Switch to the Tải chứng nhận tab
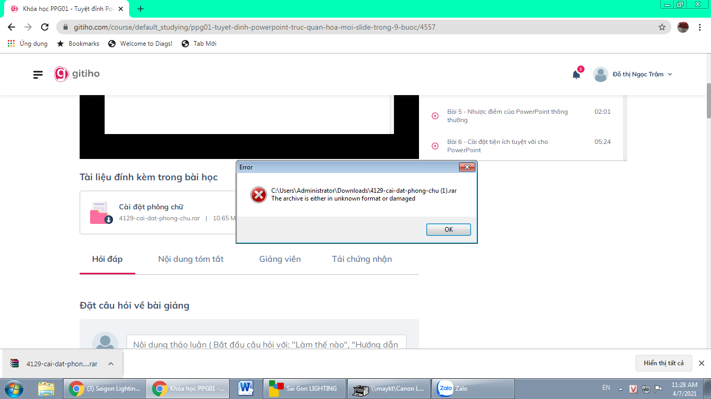This screenshot has width=711, height=399. click(x=362, y=259)
